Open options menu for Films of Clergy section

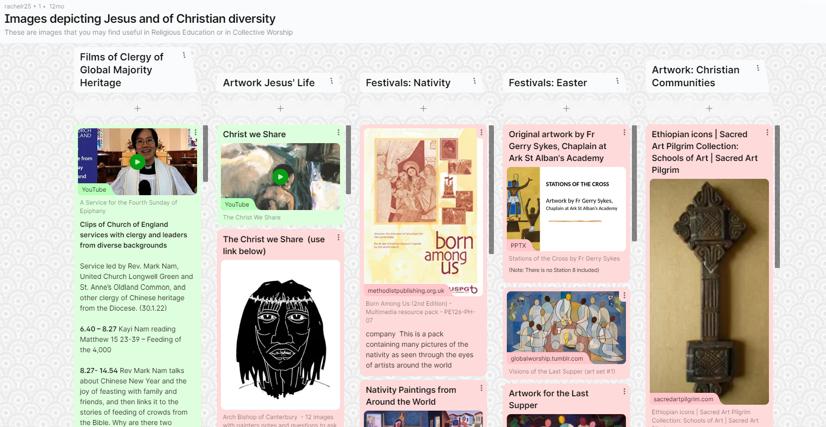(184, 55)
